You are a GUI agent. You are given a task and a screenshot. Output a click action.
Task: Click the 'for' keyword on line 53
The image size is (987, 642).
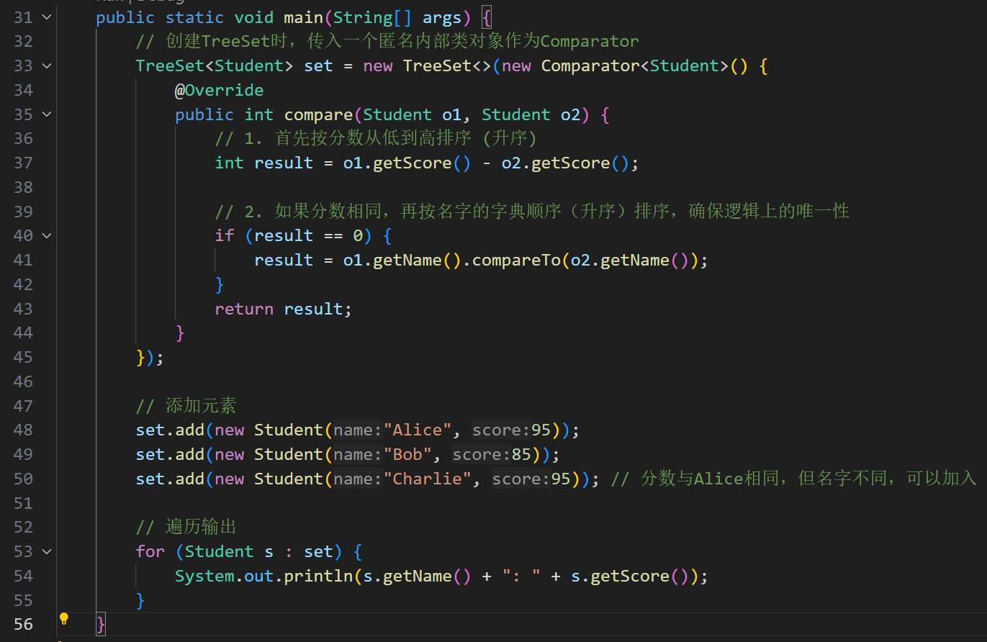(x=150, y=552)
